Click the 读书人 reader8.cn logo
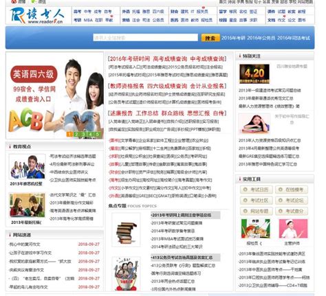The width and height of the screenshot is (326, 296). click(x=37, y=16)
